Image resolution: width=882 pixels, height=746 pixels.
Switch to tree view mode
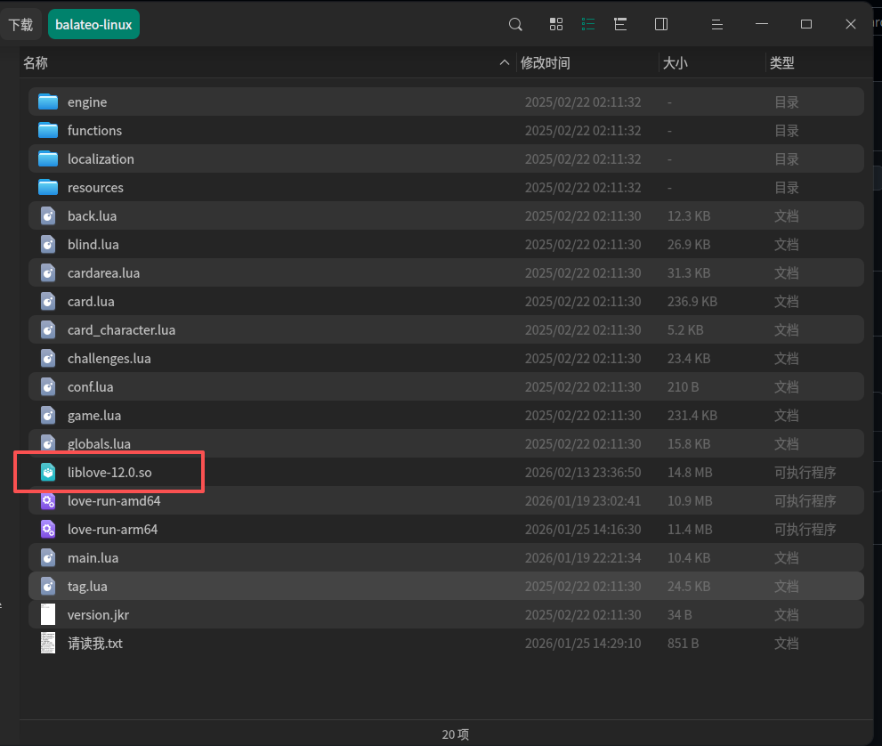pos(620,24)
